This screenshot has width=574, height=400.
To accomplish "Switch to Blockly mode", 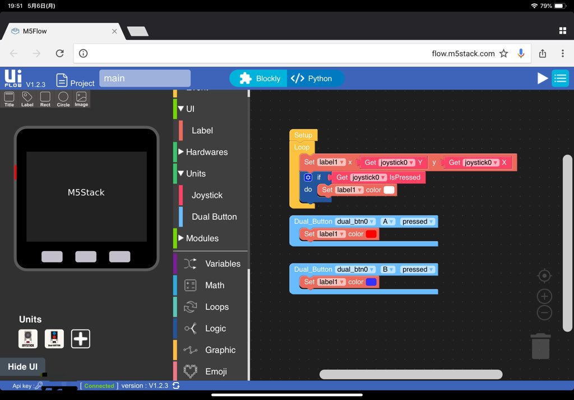I will (260, 78).
